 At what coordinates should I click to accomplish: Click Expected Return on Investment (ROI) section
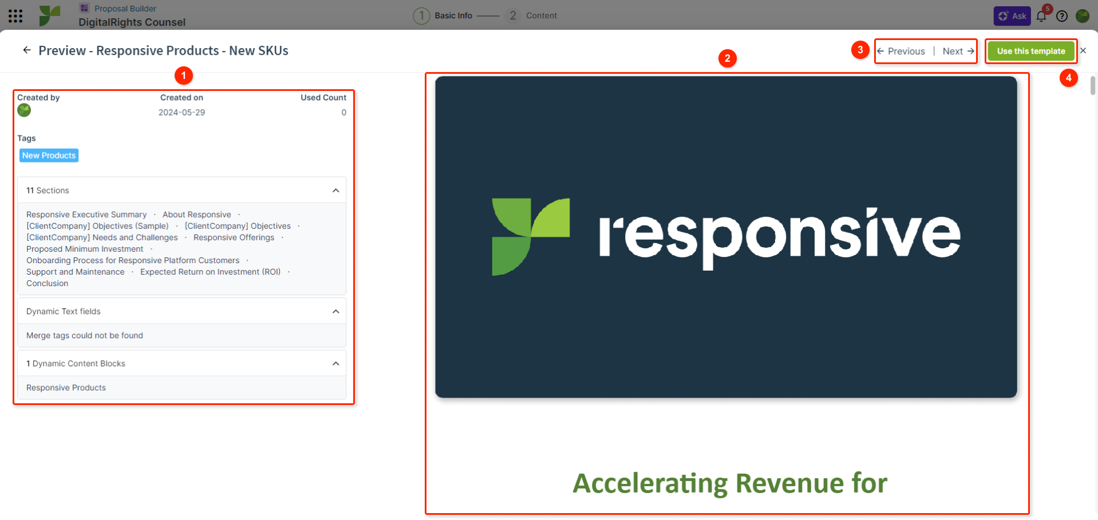click(x=211, y=272)
